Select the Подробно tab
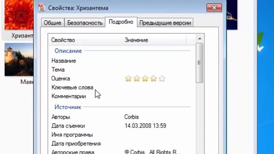This screenshot has width=274, height=154. (121, 22)
